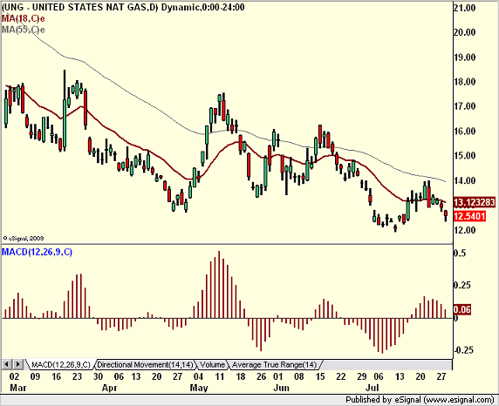Viewport: 499px width, 406px height.
Task: Click the MA(55,C)e legend label
Action: coord(24,30)
